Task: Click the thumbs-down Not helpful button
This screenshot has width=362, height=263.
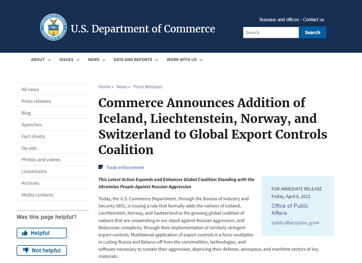Action: click(x=42, y=250)
